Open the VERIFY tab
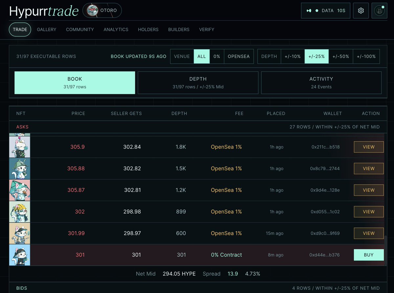 coord(207,30)
